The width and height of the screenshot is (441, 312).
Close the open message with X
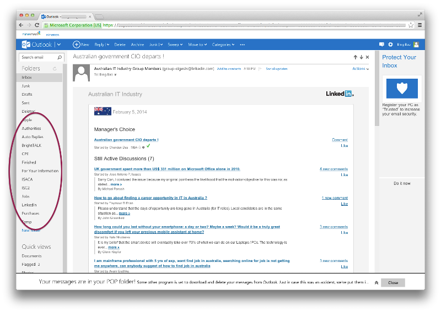coord(367,57)
